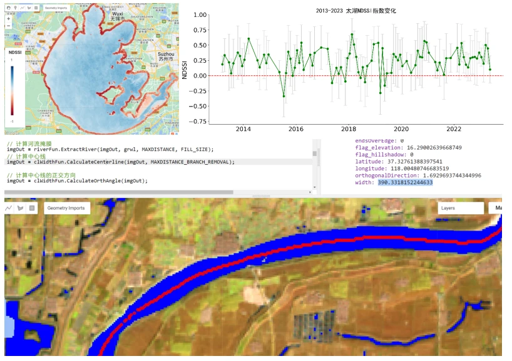Click the latitude property in console
This screenshot has width=512, height=361.
399,162
